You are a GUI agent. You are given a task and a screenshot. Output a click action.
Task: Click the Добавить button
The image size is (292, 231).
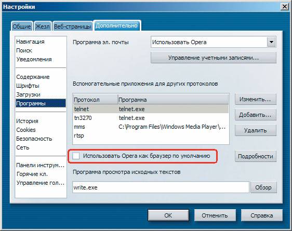coord(255,115)
